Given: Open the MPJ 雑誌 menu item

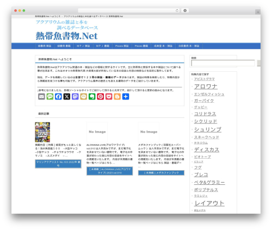Looking at the screenshot, I should click(x=83, y=46).
